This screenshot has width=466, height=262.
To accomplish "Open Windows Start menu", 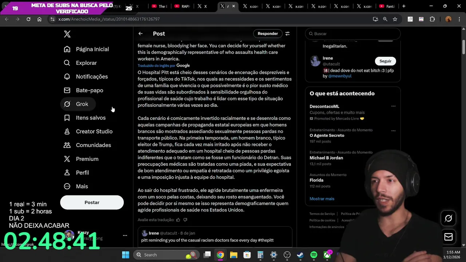I will (126, 255).
